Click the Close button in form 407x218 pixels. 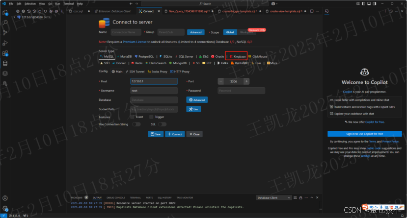click(x=194, y=134)
